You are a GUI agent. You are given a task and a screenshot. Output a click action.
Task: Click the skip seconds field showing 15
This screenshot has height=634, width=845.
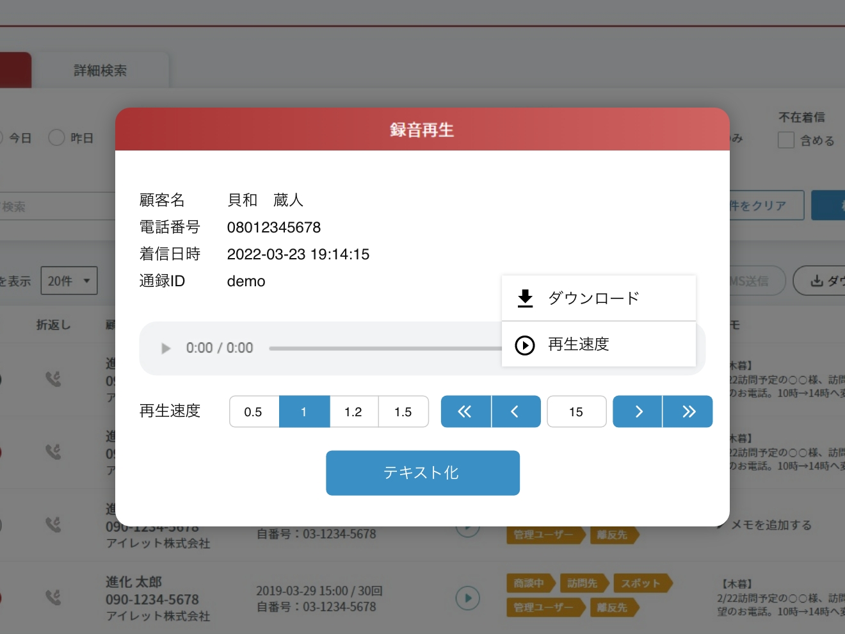pyautogui.click(x=576, y=412)
